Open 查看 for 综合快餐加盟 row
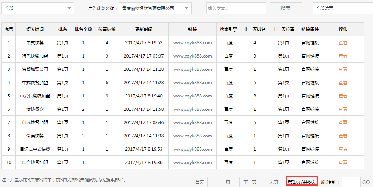The image size is (373, 187). 343,163
